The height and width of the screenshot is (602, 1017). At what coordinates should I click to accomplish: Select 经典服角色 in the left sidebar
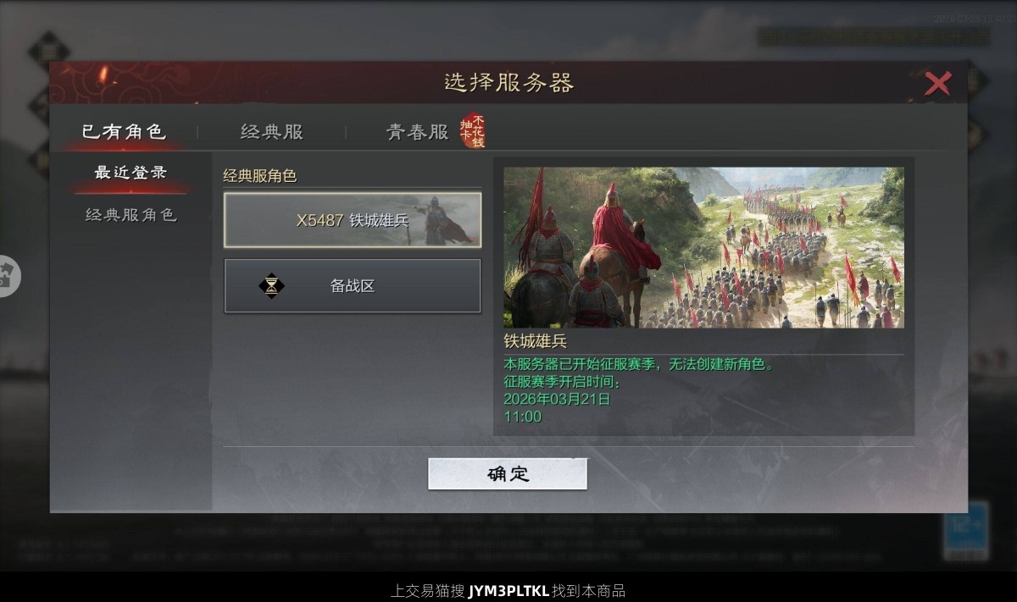(x=131, y=215)
